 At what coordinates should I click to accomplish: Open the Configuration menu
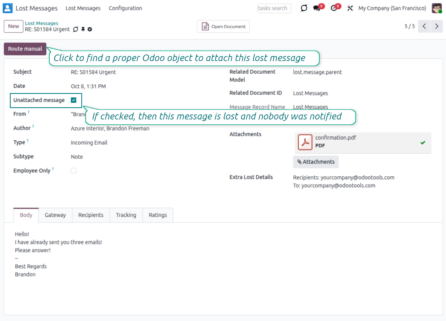pyautogui.click(x=125, y=8)
